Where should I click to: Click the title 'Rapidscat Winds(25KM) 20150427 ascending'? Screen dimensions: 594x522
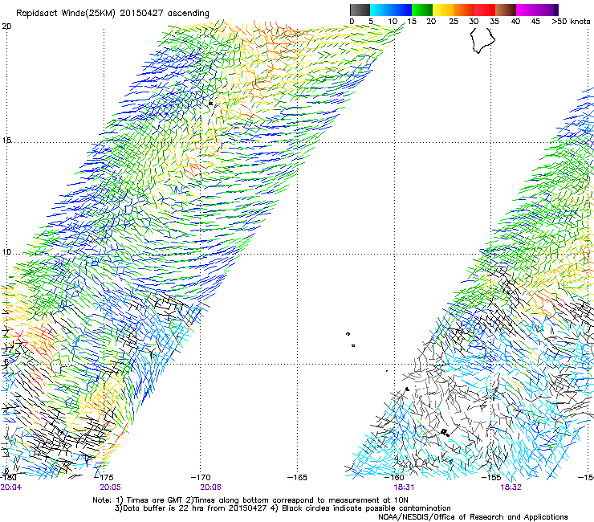(112, 14)
